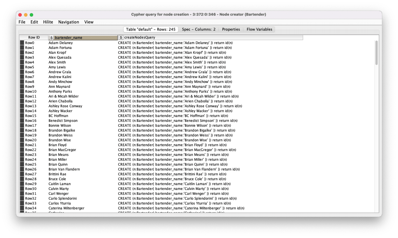Screen dimensions: 398x238
Task: Select the Row22 row ID cell
Action: (34, 150)
